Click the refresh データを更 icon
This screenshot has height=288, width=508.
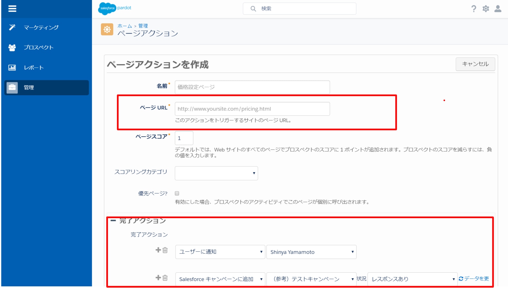point(461,278)
